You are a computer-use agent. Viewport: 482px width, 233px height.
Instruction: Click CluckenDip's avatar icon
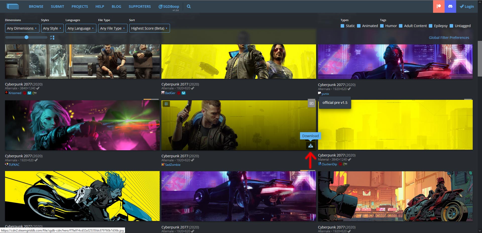320,164
